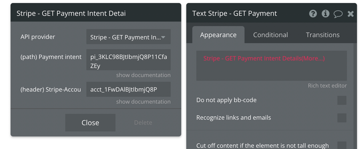Enable Do not apply bb-code checkbox
The height and width of the screenshot is (149, 361).
pos(342,100)
